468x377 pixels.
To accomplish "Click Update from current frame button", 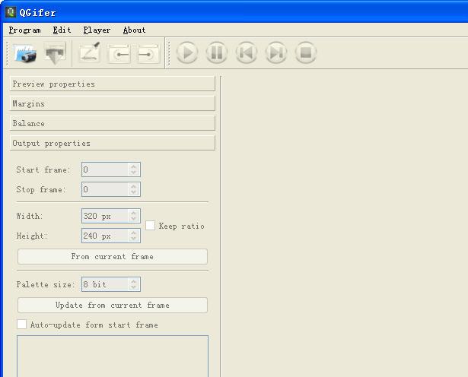I will (x=112, y=306).
